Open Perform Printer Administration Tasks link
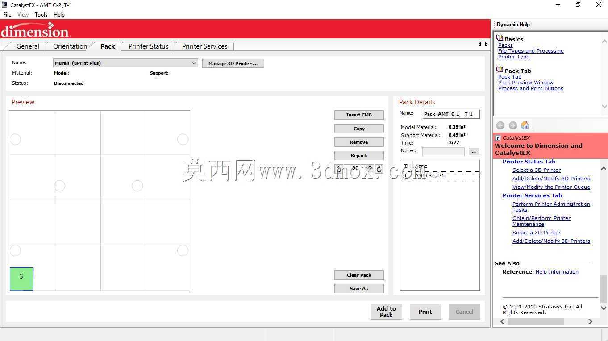The height and width of the screenshot is (341, 608). (x=551, y=207)
